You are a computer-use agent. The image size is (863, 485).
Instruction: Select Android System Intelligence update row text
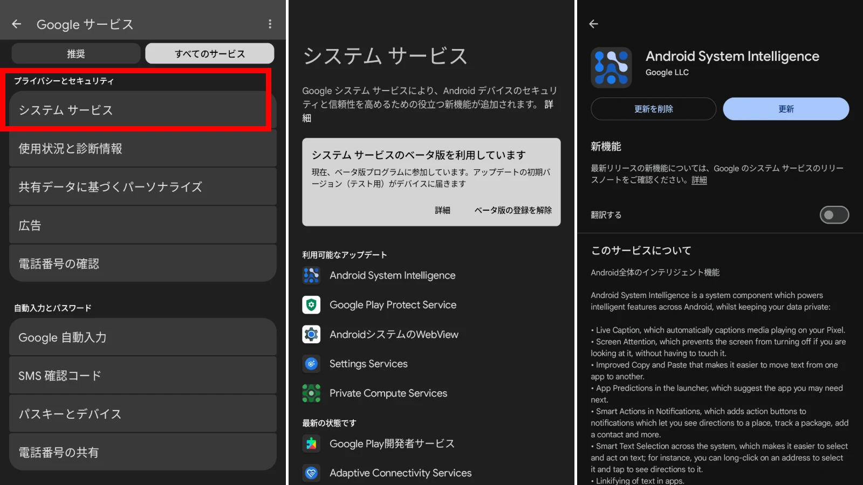(393, 275)
